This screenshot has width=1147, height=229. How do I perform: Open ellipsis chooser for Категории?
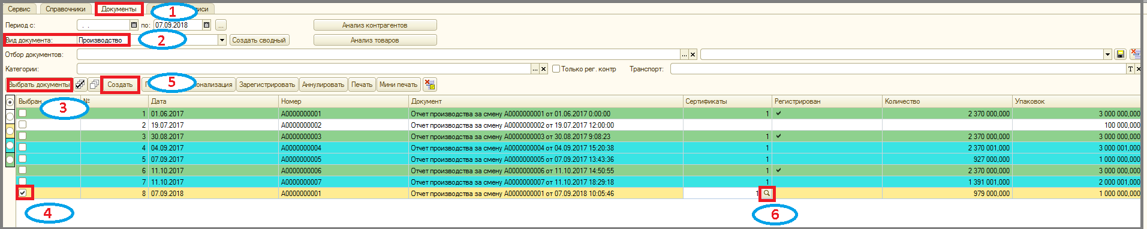535,69
